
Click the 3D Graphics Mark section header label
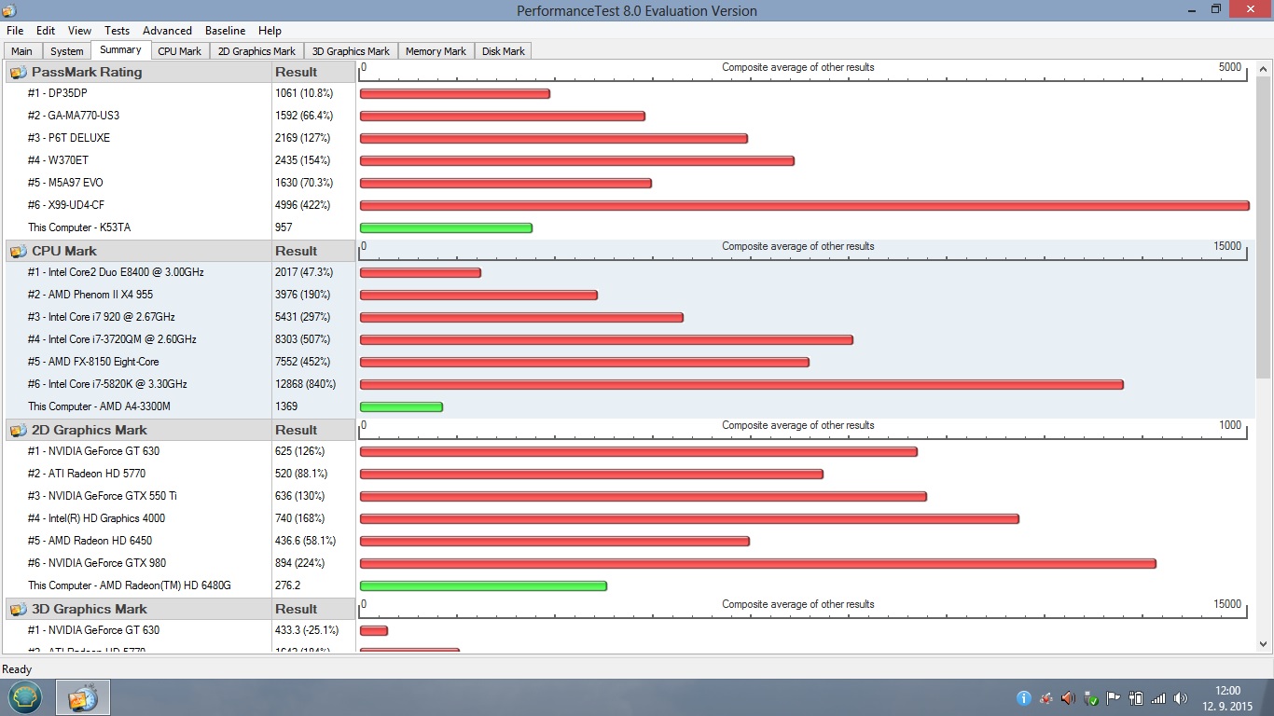point(90,609)
